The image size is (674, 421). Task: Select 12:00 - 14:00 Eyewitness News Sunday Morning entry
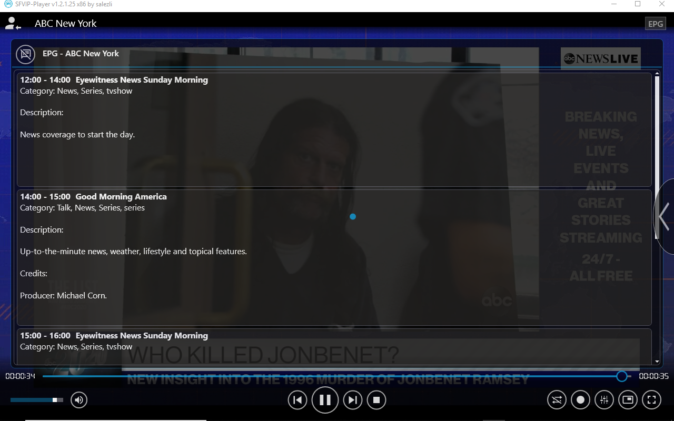coord(334,128)
